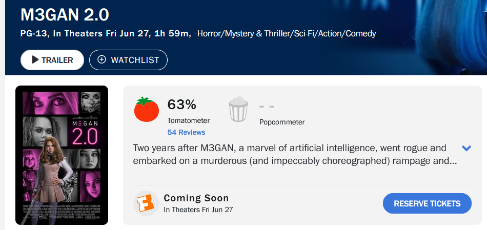Viewport: 487px width, 230px height.
Task: Click the plus circle icon on Watchlist
Action: pos(102,59)
